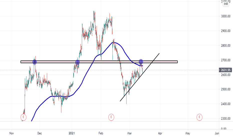Click the 2800.00 price axis label

click(226, 46)
